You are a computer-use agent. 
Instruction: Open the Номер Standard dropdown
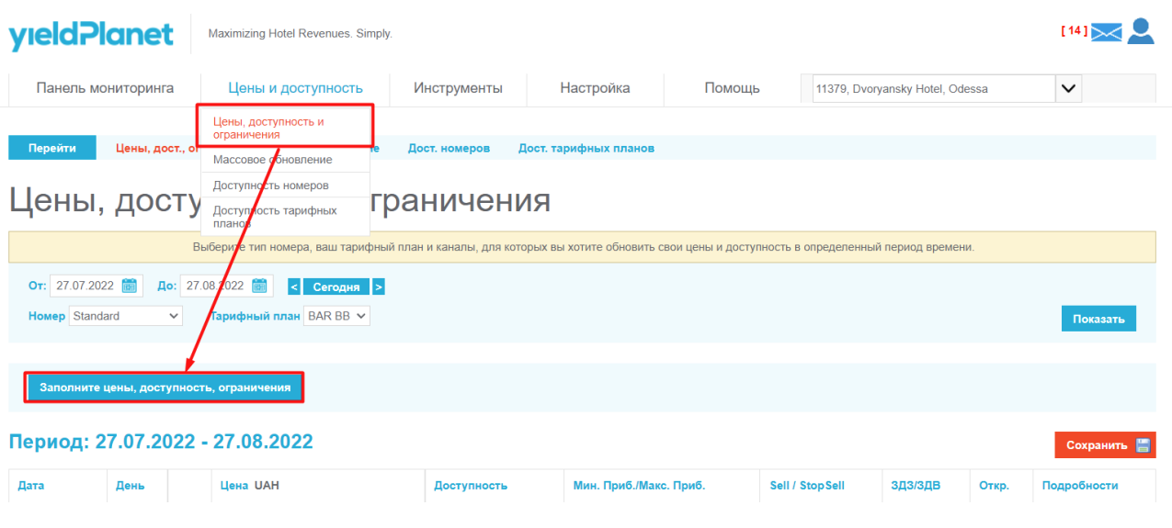[126, 316]
